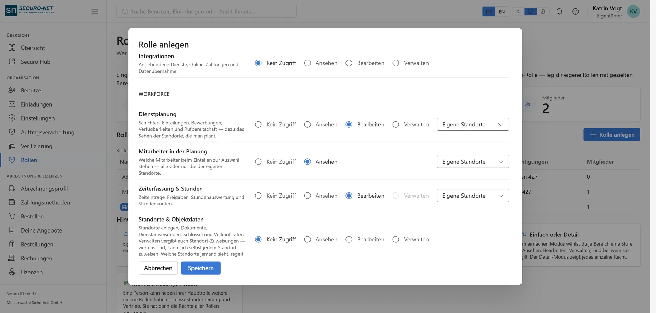Switch language to EN
656x313 pixels.
502,11
